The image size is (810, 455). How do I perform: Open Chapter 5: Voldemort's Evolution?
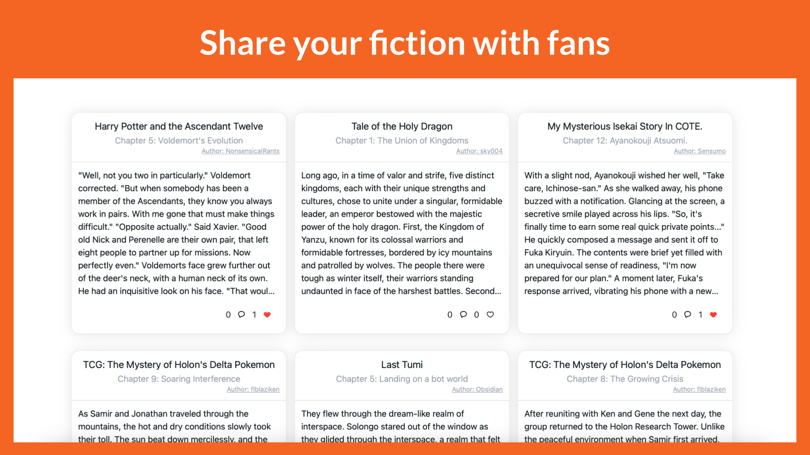pyautogui.click(x=179, y=140)
